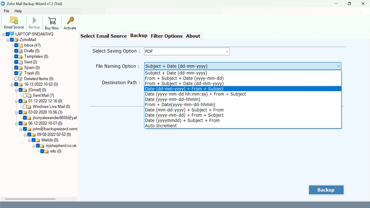
Task: Click the Templates folder icon
Action: [21, 56]
